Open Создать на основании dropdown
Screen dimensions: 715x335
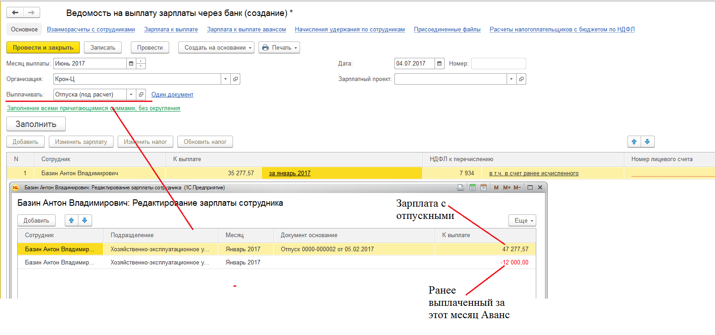coord(216,47)
